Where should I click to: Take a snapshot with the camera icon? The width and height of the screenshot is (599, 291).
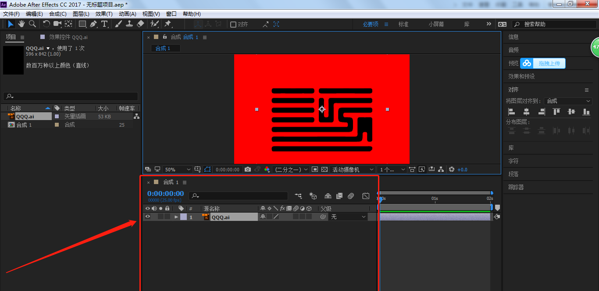tap(248, 169)
